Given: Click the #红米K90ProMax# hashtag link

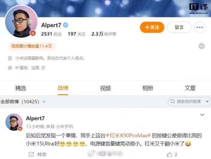Looking at the screenshot, I should click(128, 135).
